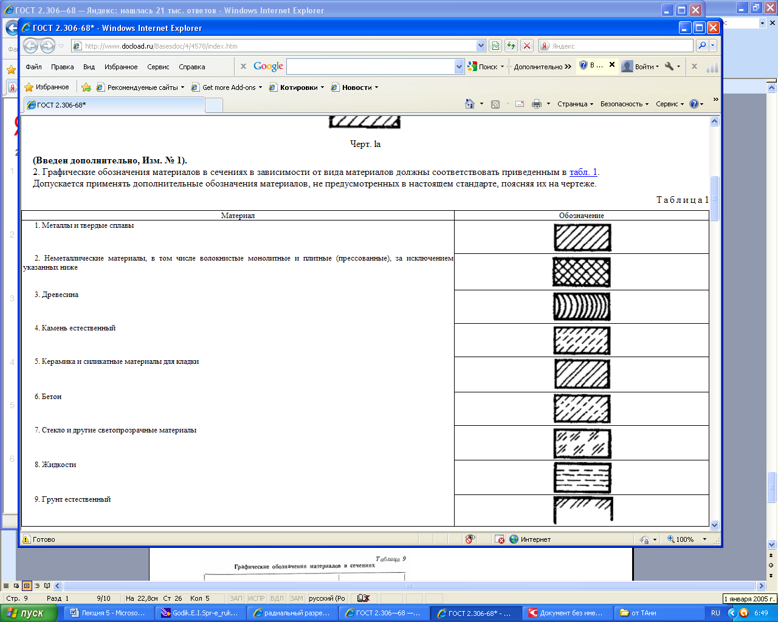Open the Вид menu
The width and height of the screenshot is (778, 622).
point(89,67)
